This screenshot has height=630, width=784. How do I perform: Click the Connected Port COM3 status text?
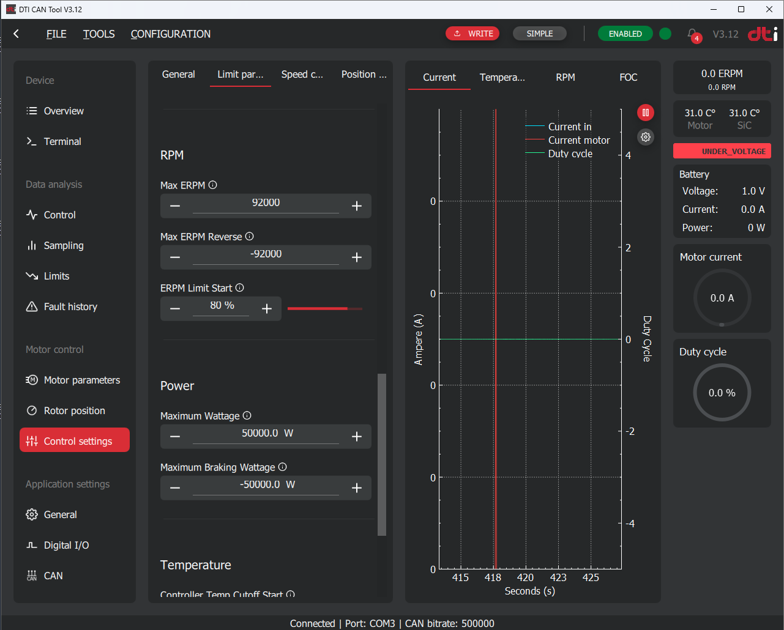(x=392, y=623)
